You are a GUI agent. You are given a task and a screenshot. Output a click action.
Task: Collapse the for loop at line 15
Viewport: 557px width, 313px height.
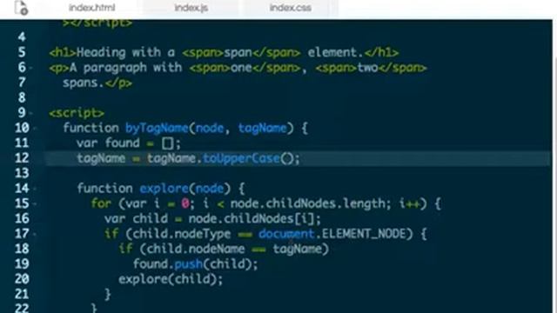pos(35,203)
